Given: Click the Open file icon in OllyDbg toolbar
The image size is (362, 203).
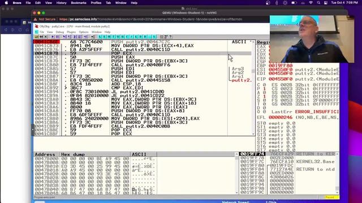Looking at the screenshot, I should pos(36,37).
